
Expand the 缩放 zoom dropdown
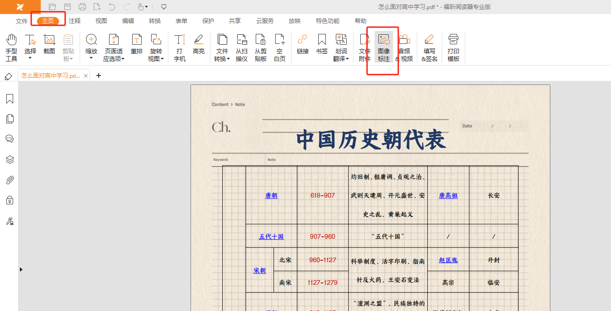tap(91, 58)
